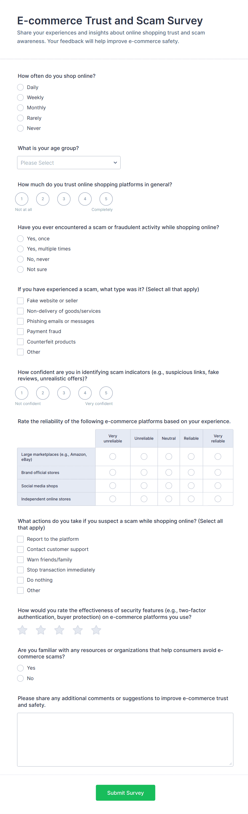Screen dimensions: 248x814
Task: Select 'No' for familiarity with resources
Action: coord(21,678)
